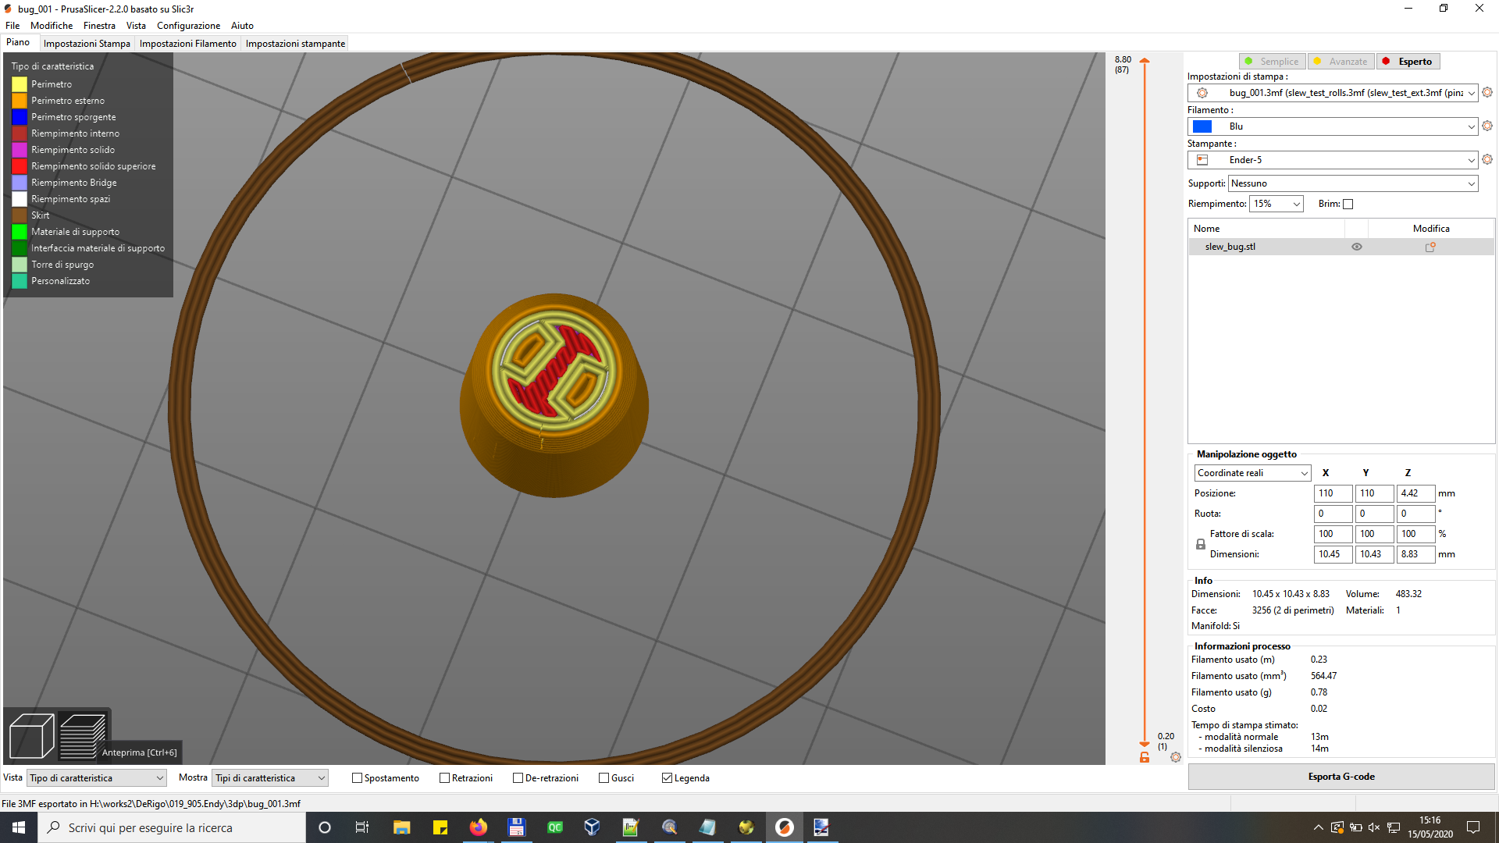Enable the Gusci checkbox
Viewport: 1499px width, 843px height.
(x=604, y=778)
